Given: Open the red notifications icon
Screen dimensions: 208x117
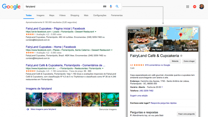Looking at the screenshot, I should coord(195,7).
